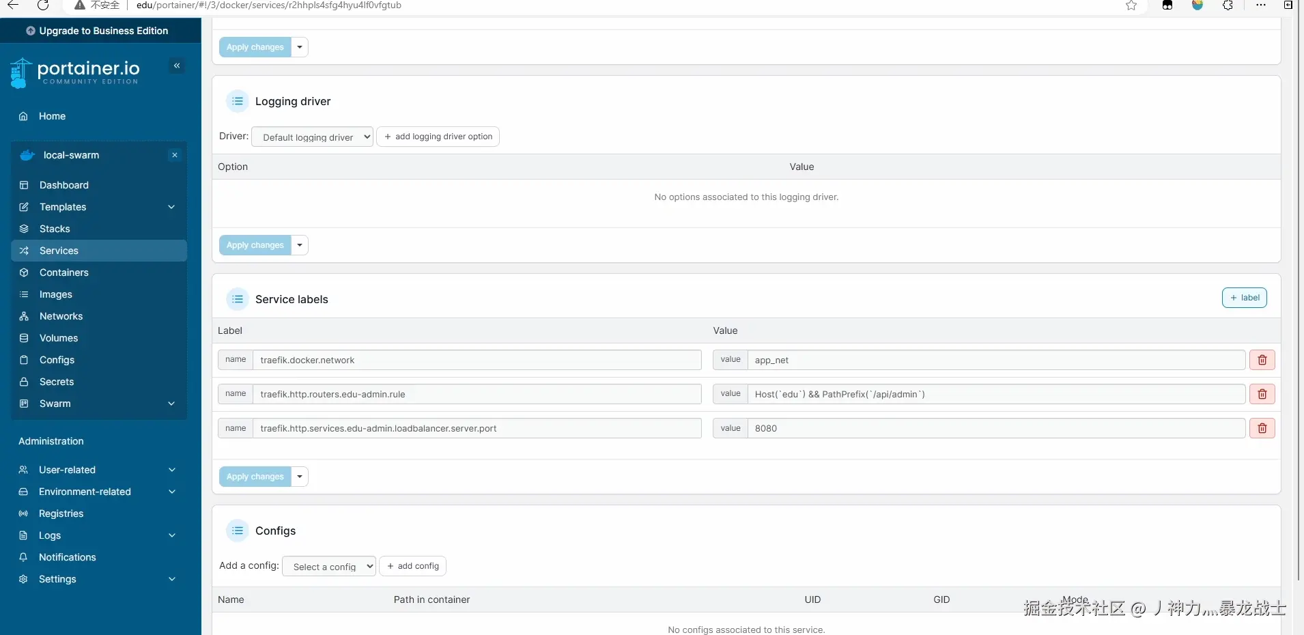Click the bookmark star icon in the address bar
The image size is (1304, 635).
pyautogui.click(x=1131, y=5)
